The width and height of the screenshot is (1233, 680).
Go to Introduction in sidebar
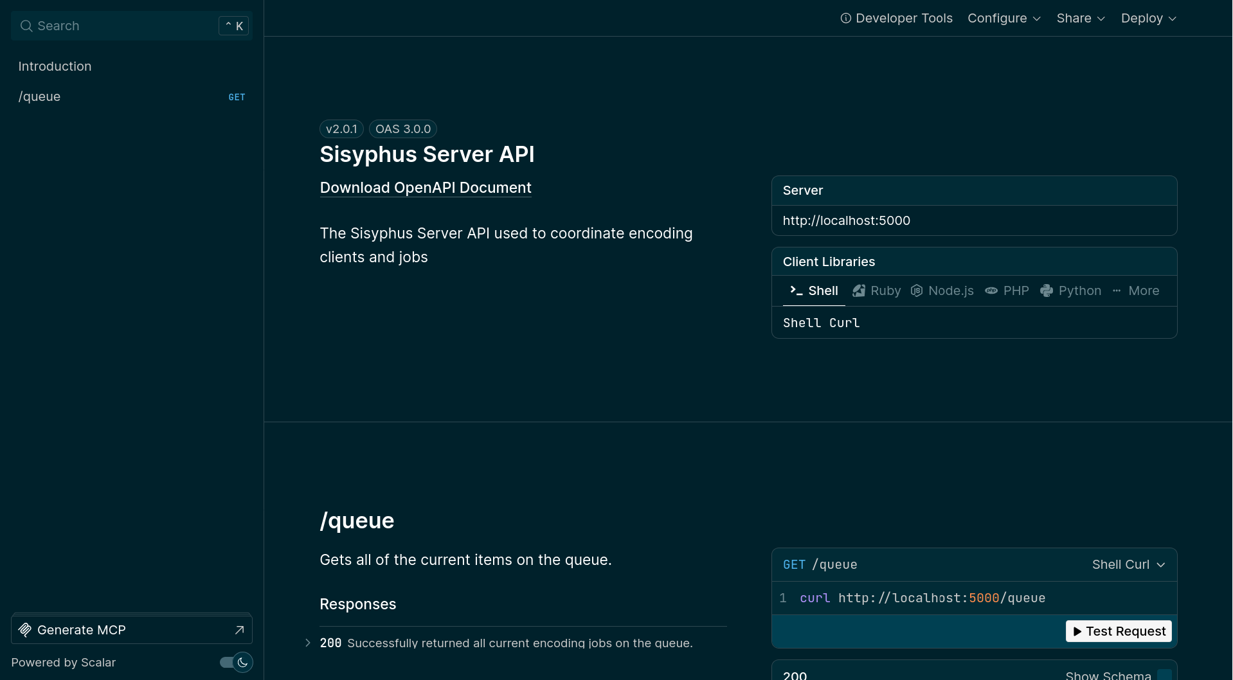55,66
